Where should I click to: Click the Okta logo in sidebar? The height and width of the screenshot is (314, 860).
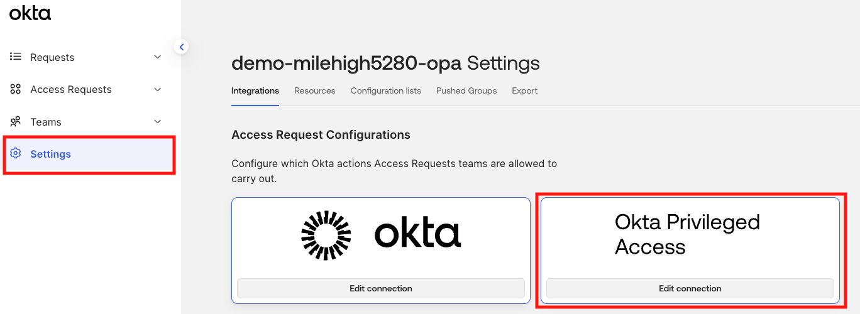30,13
